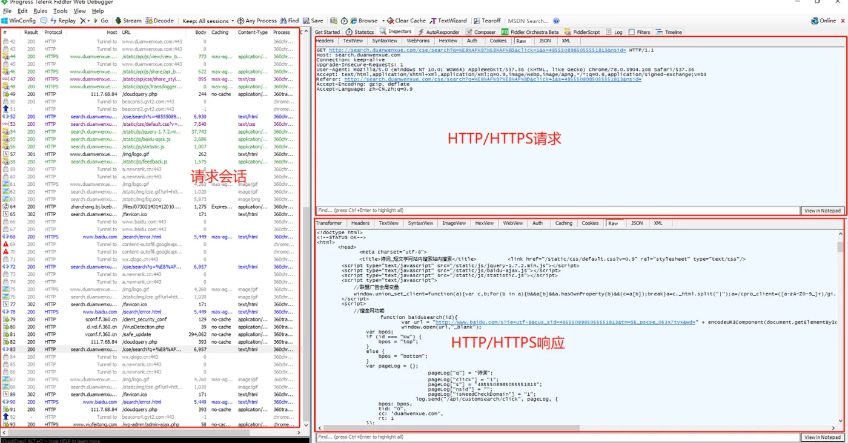Select response inspector Transformer tab
Viewport: 848px width, 443px height.
point(329,223)
